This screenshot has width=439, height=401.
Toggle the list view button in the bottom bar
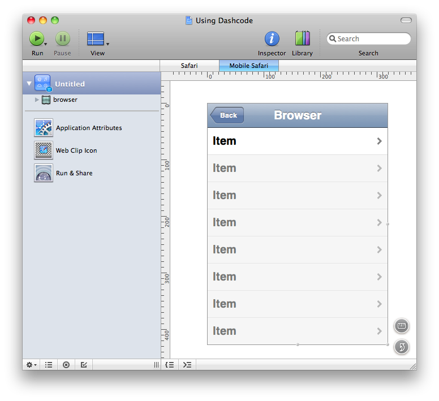click(x=49, y=365)
